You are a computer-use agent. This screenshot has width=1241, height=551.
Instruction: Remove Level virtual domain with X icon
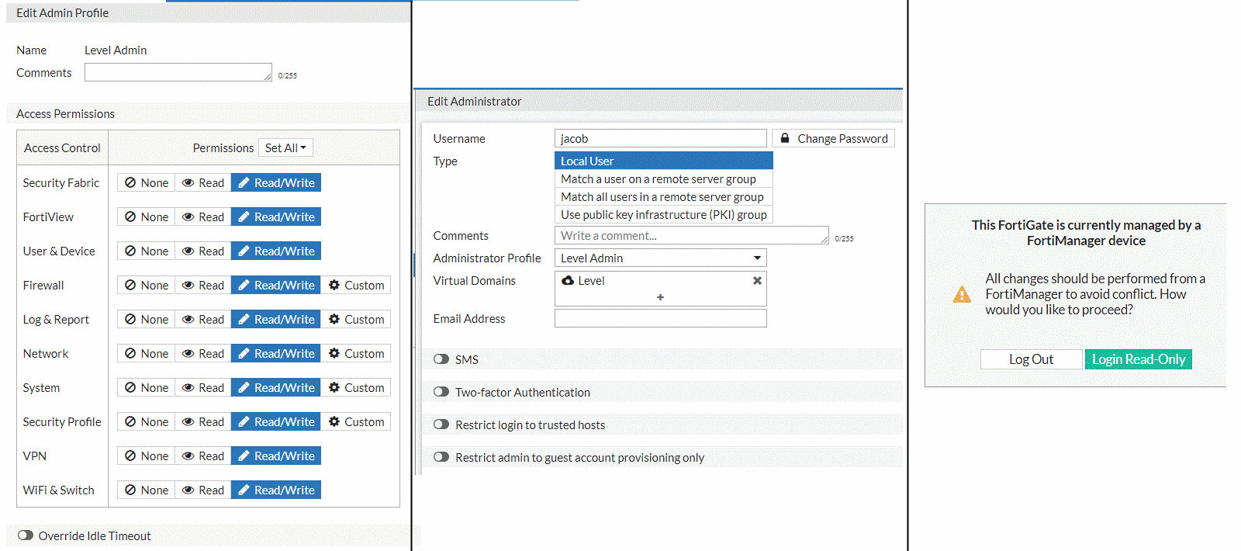tap(757, 280)
